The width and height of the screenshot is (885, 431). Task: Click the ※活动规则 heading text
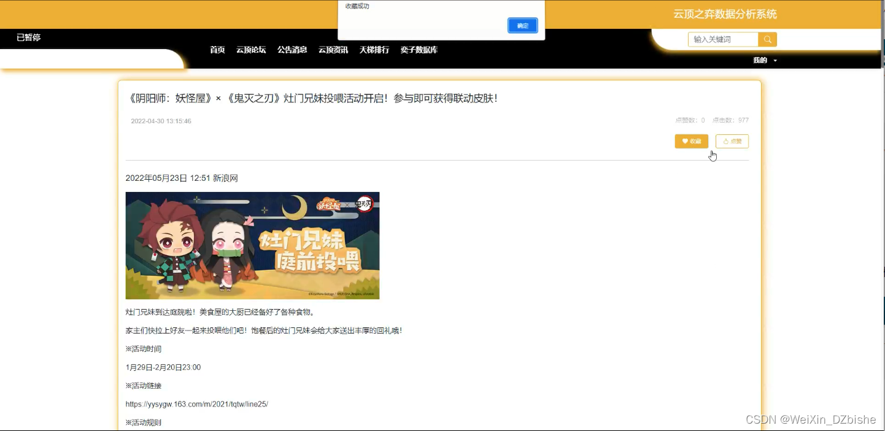click(144, 422)
